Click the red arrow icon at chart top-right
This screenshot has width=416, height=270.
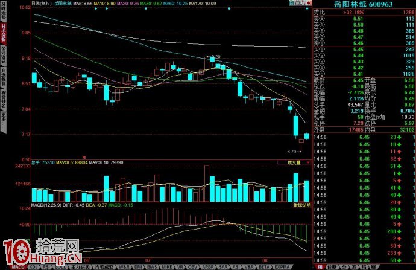point(309,3)
